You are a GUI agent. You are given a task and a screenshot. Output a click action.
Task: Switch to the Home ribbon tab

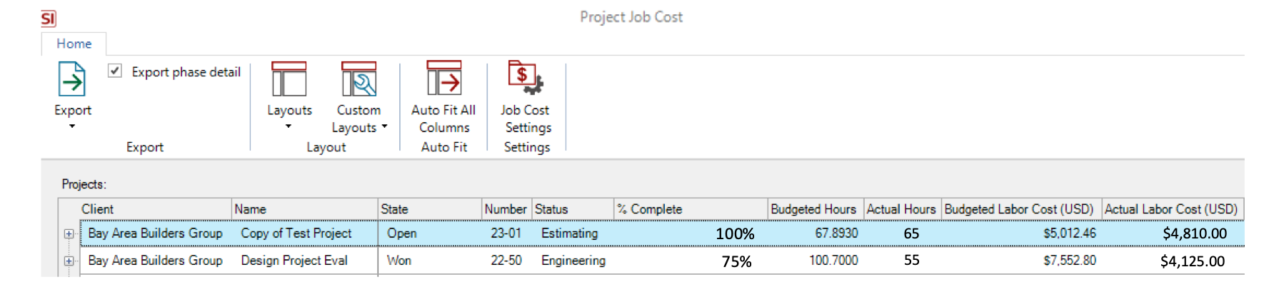click(74, 44)
